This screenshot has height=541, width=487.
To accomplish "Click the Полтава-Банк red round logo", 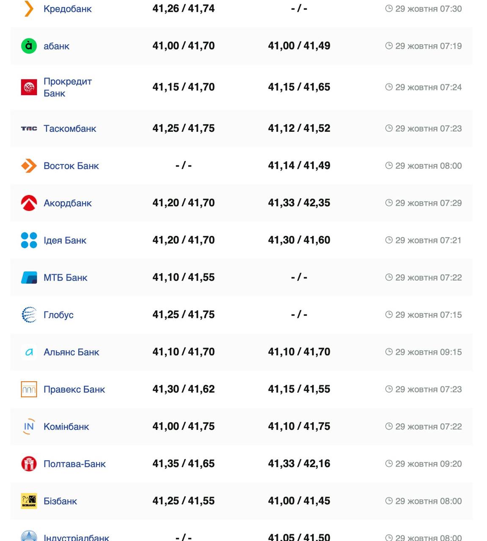I will point(29,464).
